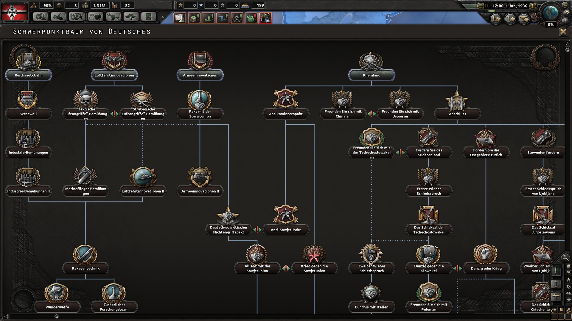Toggle the land map mode soldier button
The height and width of the screenshot is (321, 572).
coord(556,271)
